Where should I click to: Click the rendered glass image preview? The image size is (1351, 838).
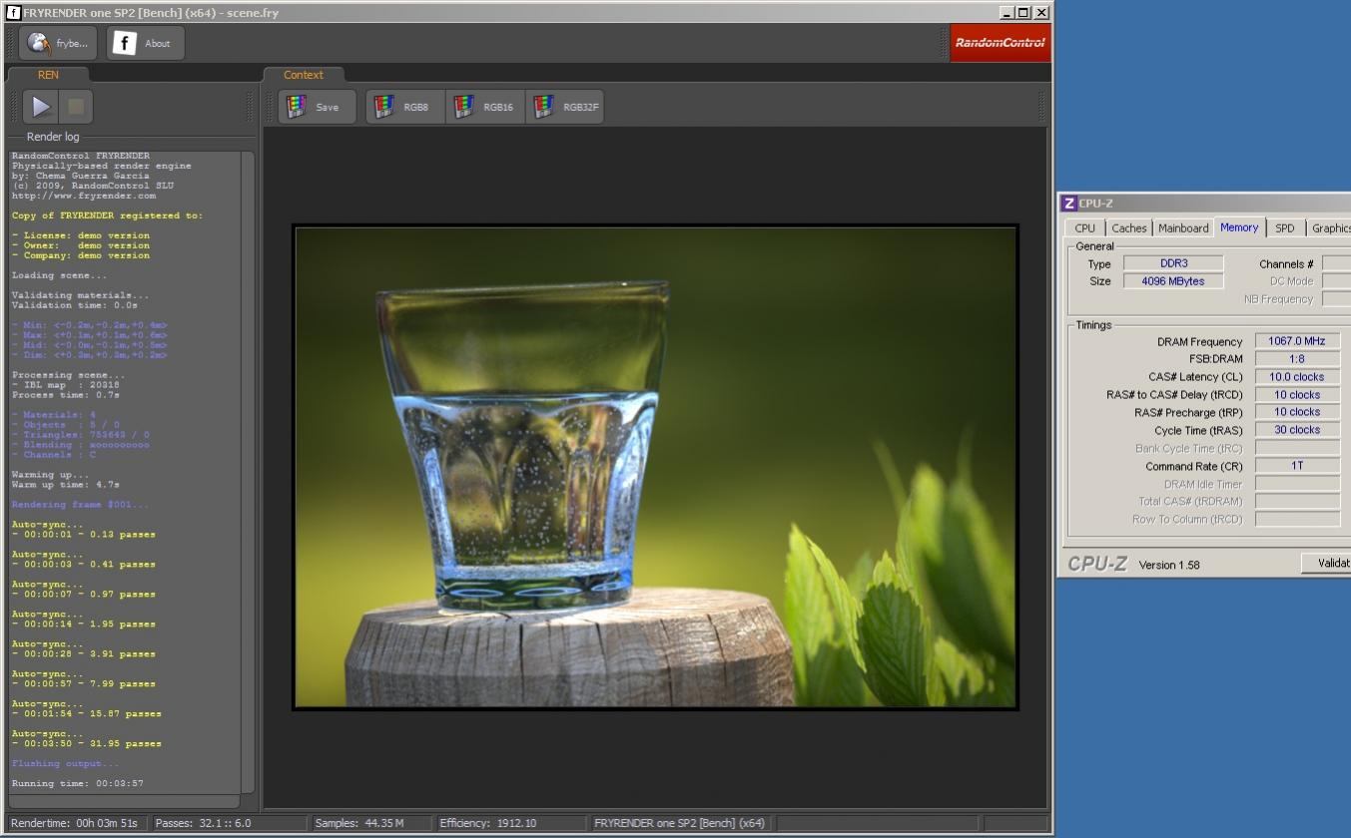click(655, 467)
